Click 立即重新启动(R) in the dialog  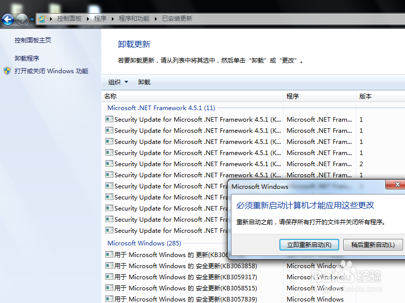coord(309,244)
